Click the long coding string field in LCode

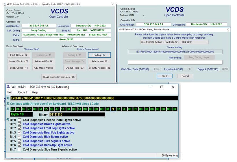coord(94,98)
